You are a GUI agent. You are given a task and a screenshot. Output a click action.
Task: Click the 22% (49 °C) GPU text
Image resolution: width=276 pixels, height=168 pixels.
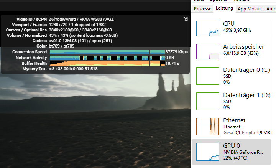coord(235,158)
